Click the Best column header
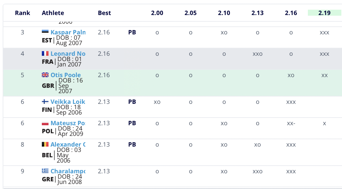This screenshot has height=189, width=342. click(x=104, y=13)
